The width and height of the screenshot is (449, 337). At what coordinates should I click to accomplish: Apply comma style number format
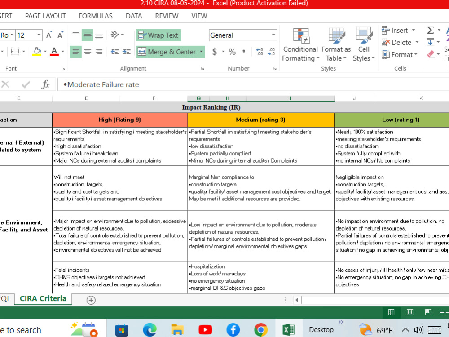click(x=244, y=52)
